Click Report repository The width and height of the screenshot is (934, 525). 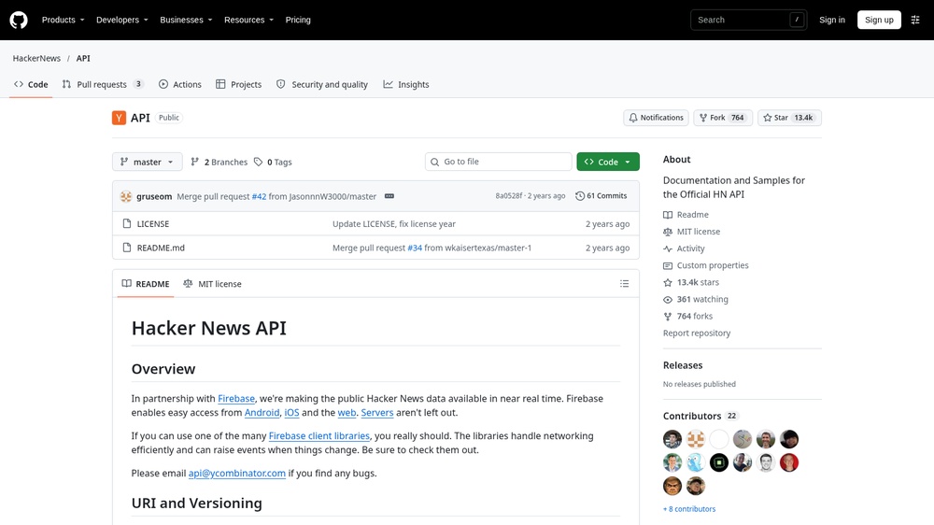point(697,333)
